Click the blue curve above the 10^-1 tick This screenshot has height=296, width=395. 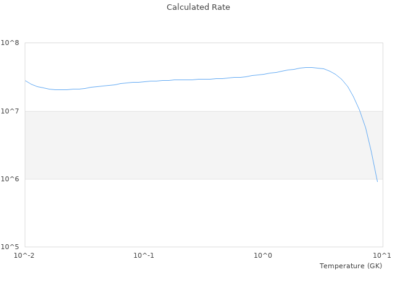pyautogui.click(x=144, y=81)
